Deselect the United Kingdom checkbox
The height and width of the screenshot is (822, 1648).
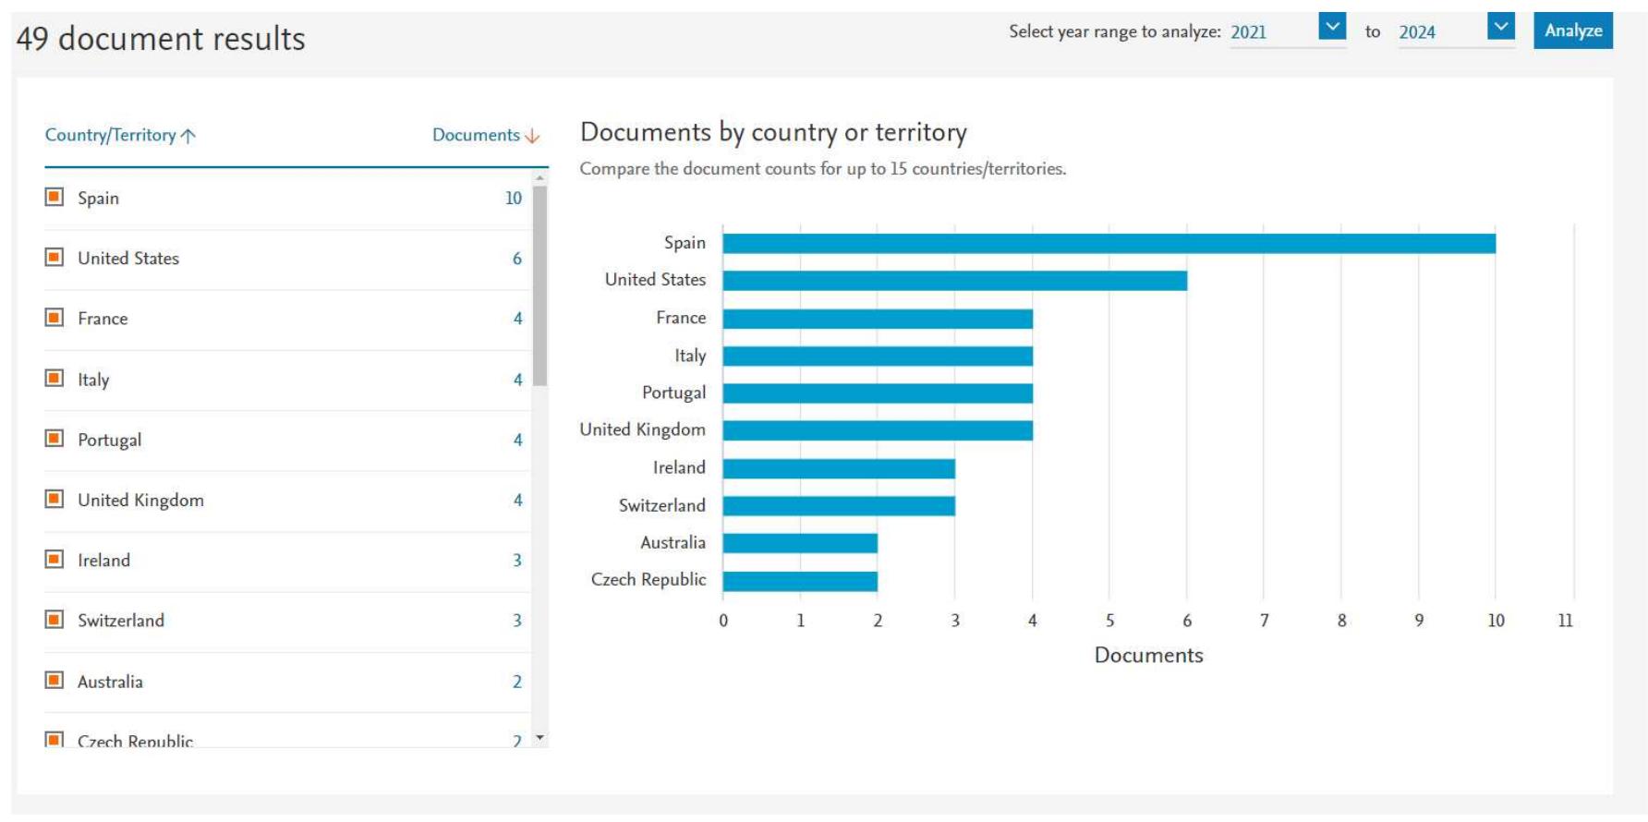[x=55, y=499]
